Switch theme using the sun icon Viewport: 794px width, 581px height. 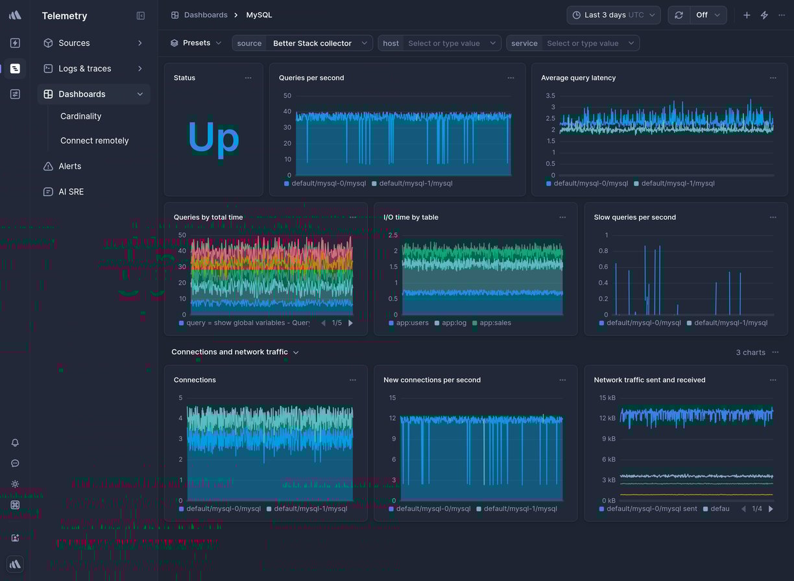[14, 484]
